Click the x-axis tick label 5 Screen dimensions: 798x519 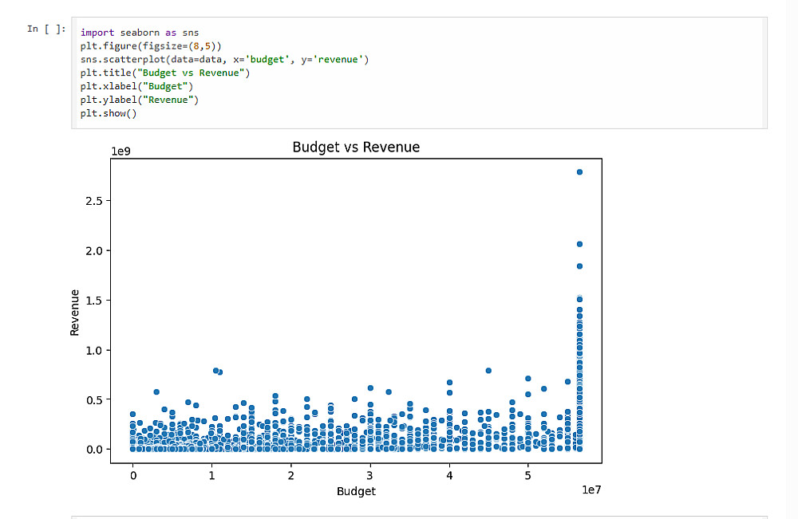coord(527,476)
